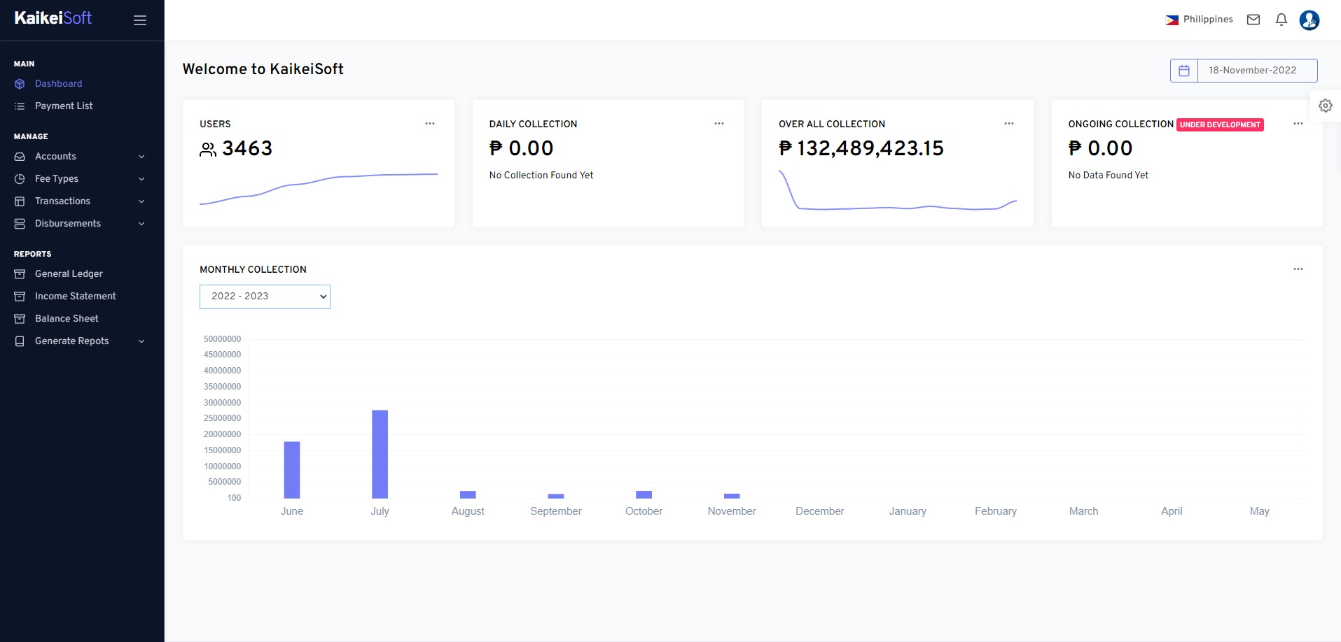This screenshot has width=1341, height=642.
Task: Select the Philippines country selector
Action: 1199,20
